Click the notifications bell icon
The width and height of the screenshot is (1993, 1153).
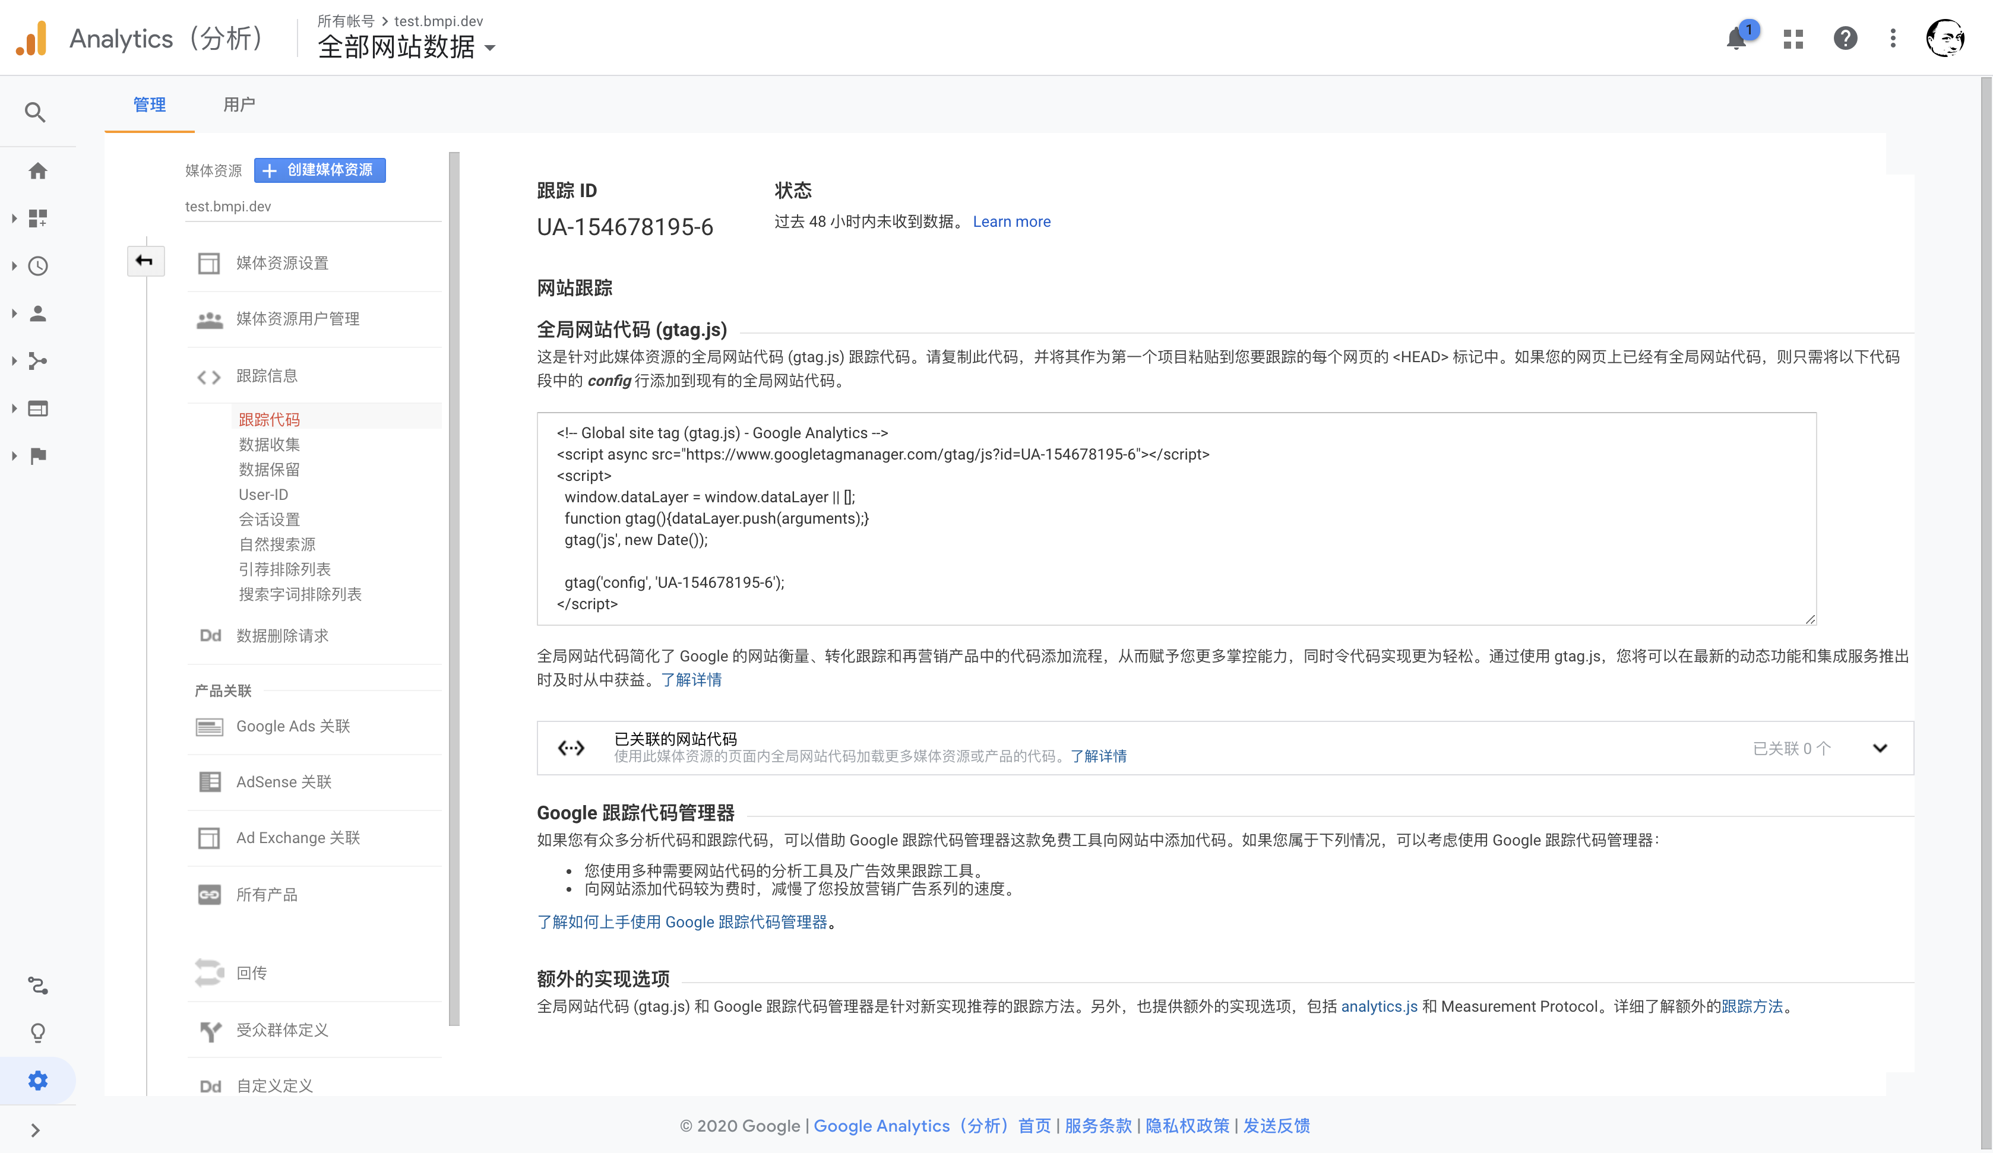[x=1736, y=39]
